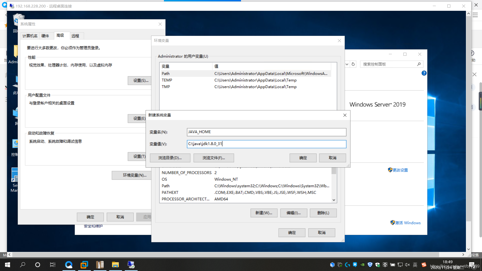
Task: Click 取消 at bottom of 环境变量 window
Action: 322,233
